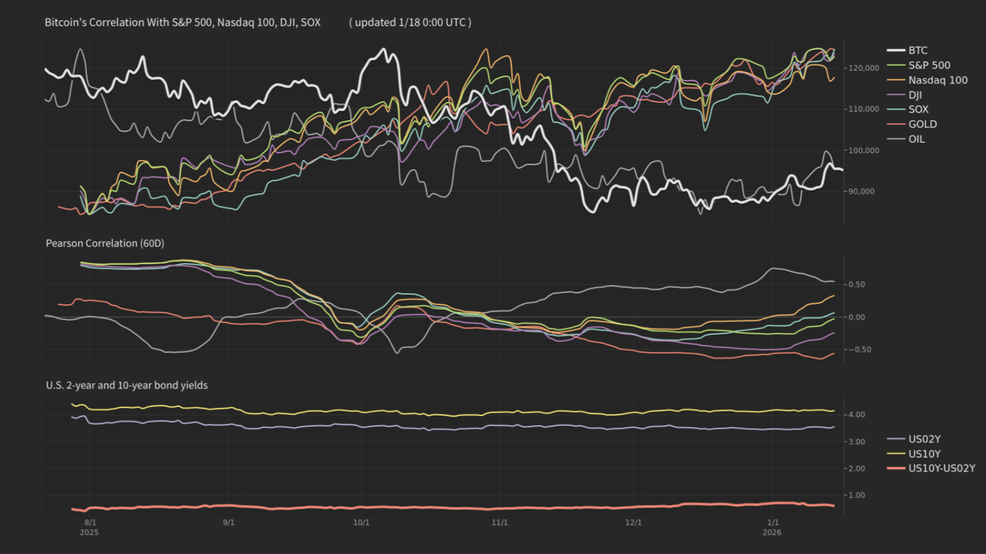Click the −0.50 correlation axis label
Image resolution: width=986 pixels, height=554 pixels.
click(x=856, y=350)
